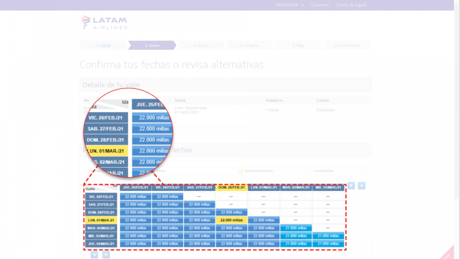Select the 2. Vuelos step tab

(x=152, y=45)
